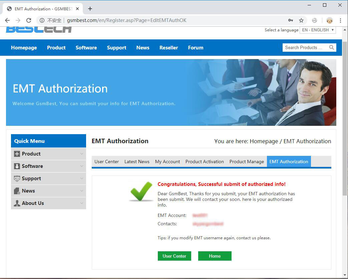This screenshot has height=279, width=348.
Task: Expand the Product section chevron
Action: (x=82, y=154)
